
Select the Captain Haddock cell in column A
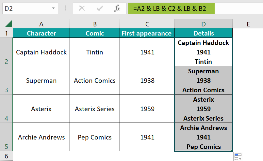41,52
